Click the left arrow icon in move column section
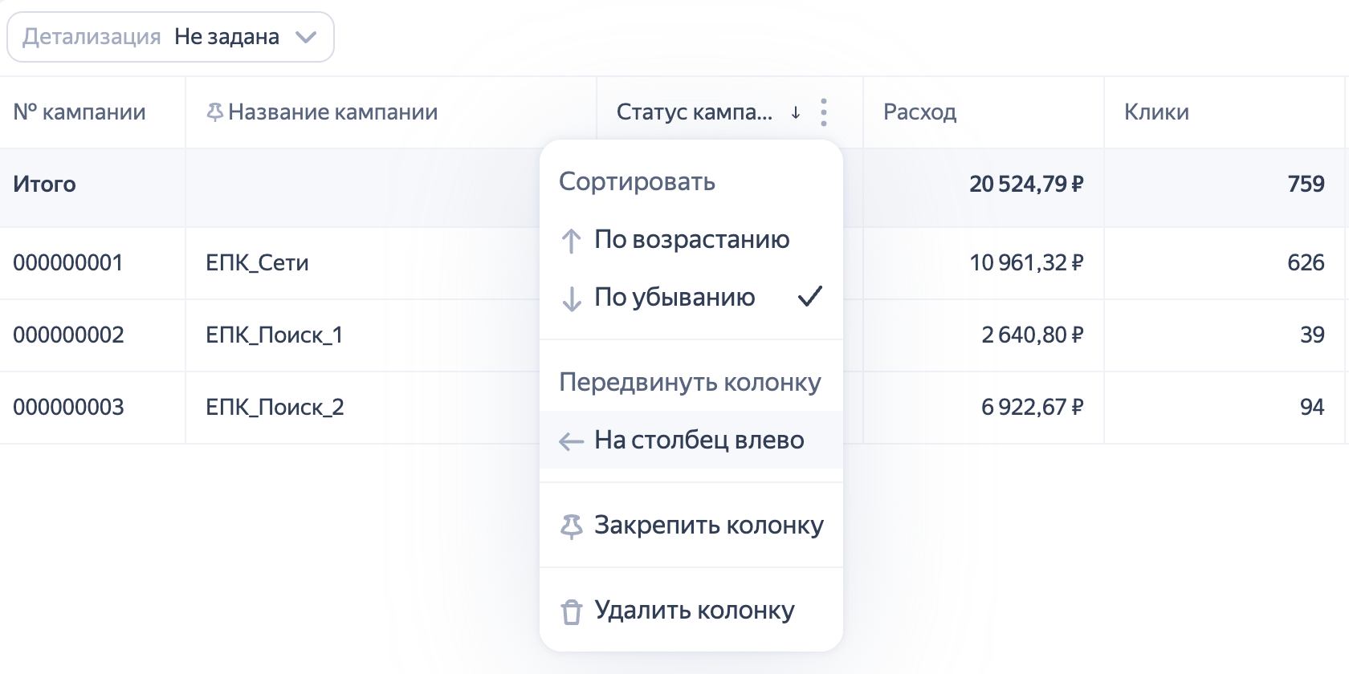Image resolution: width=1349 pixels, height=674 pixels. [x=571, y=441]
